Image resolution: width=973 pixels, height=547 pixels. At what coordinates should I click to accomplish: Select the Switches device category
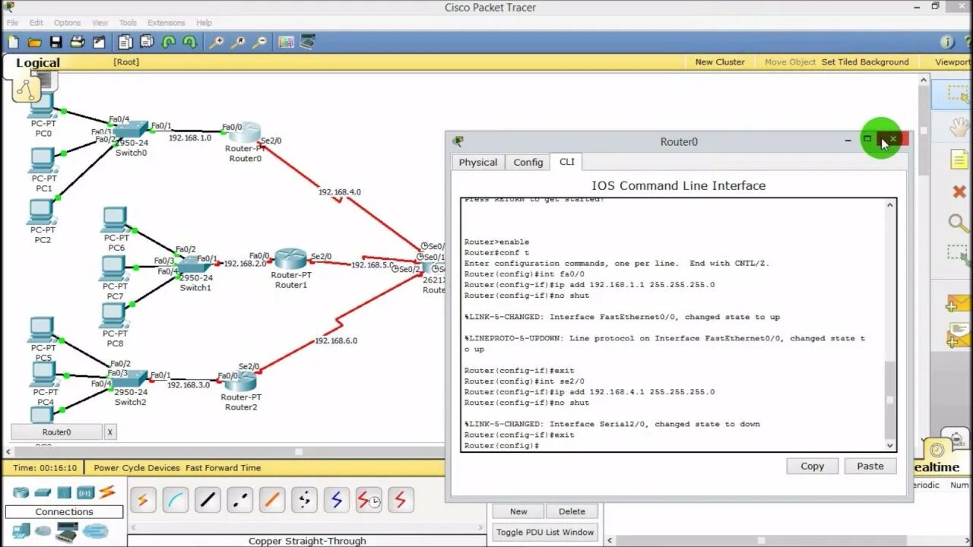(x=43, y=492)
